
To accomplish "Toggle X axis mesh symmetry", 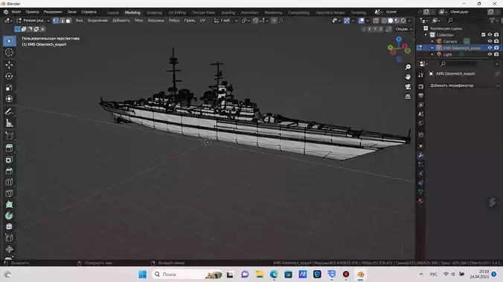I will click(370, 29).
